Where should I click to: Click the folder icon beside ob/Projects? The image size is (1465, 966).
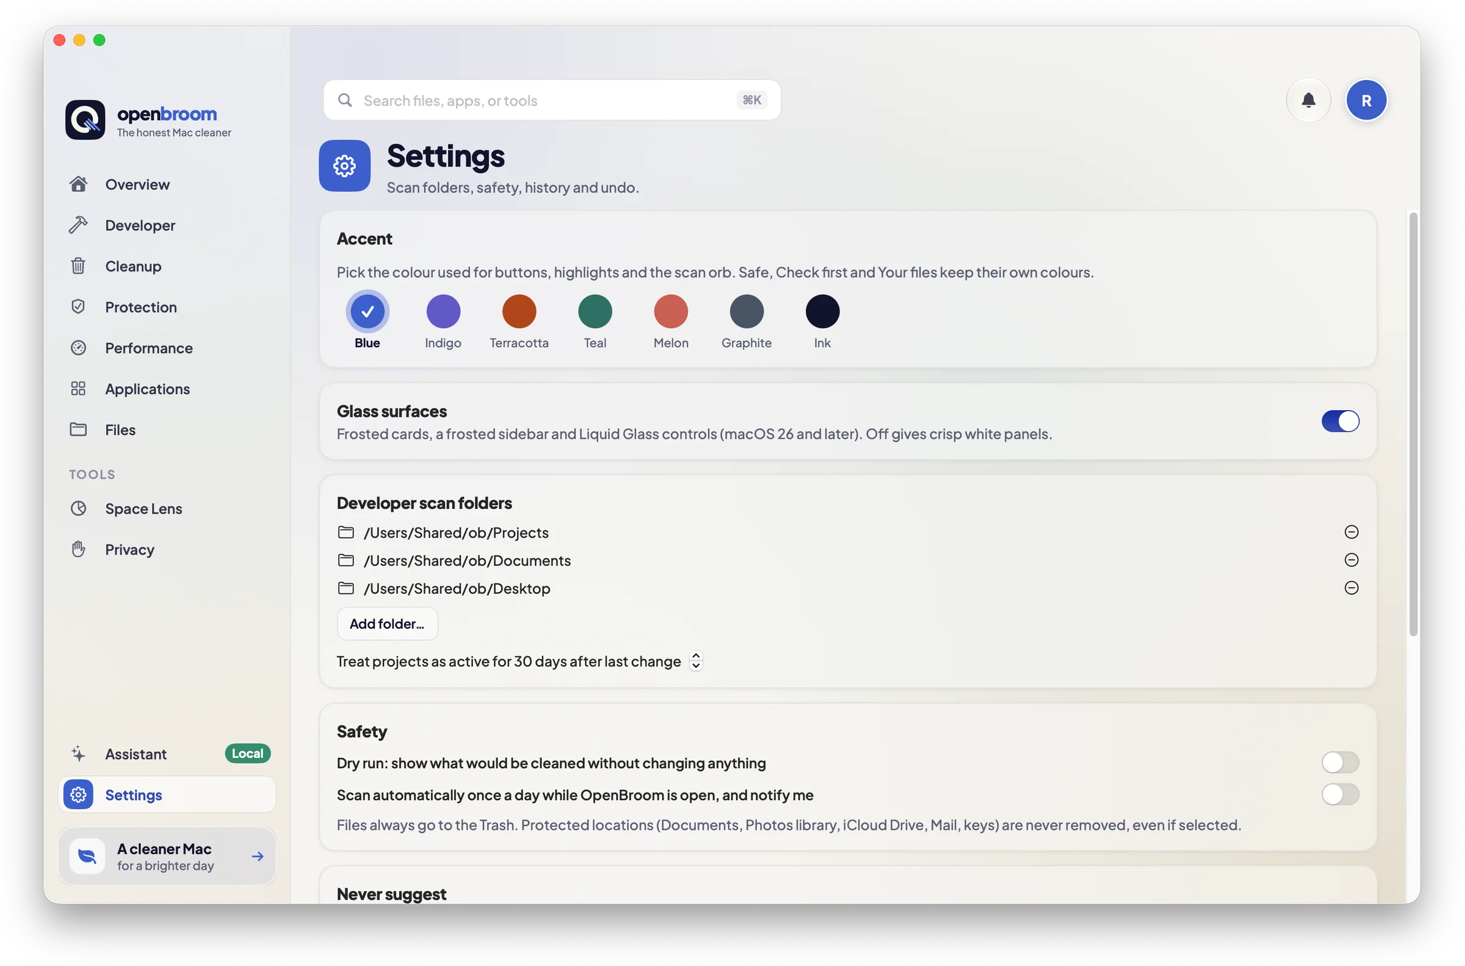click(x=345, y=532)
